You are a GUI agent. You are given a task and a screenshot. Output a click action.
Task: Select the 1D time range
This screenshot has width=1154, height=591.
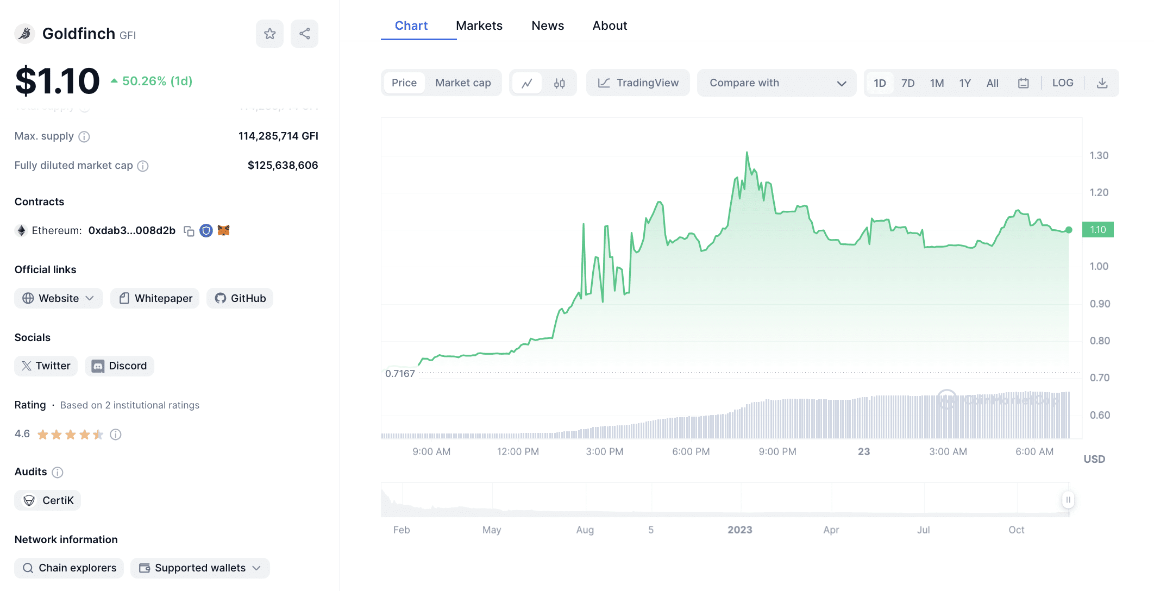pos(880,83)
